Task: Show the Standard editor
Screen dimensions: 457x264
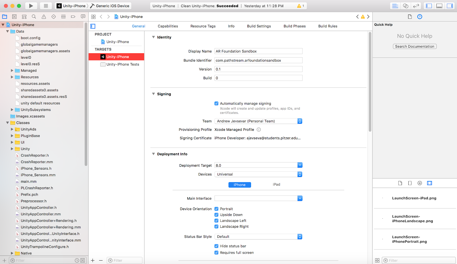Action: coord(395,6)
